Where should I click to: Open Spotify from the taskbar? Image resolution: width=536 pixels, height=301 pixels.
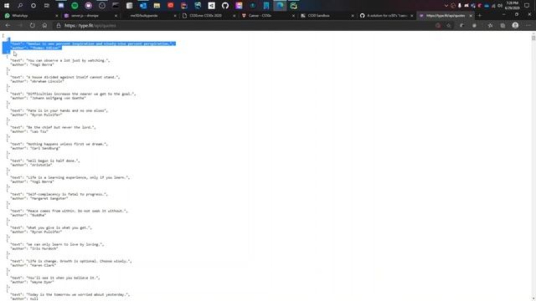pyautogui.click(x=75, y=6)
